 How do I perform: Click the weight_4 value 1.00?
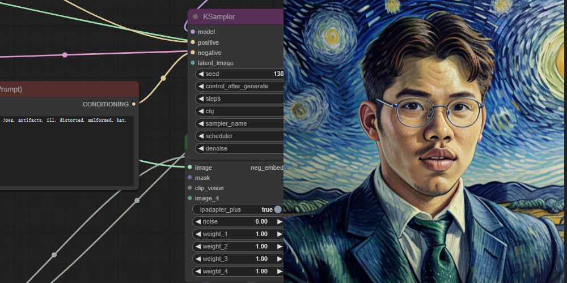click(261, 272)
